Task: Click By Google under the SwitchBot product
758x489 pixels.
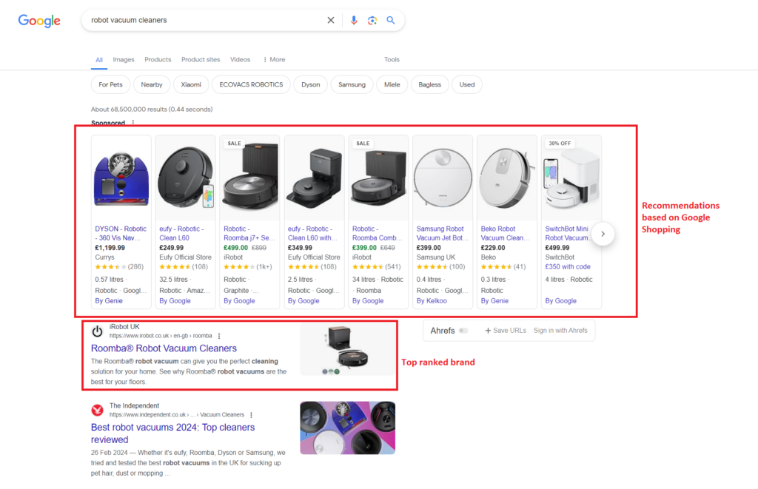Action: coord(561,300)
